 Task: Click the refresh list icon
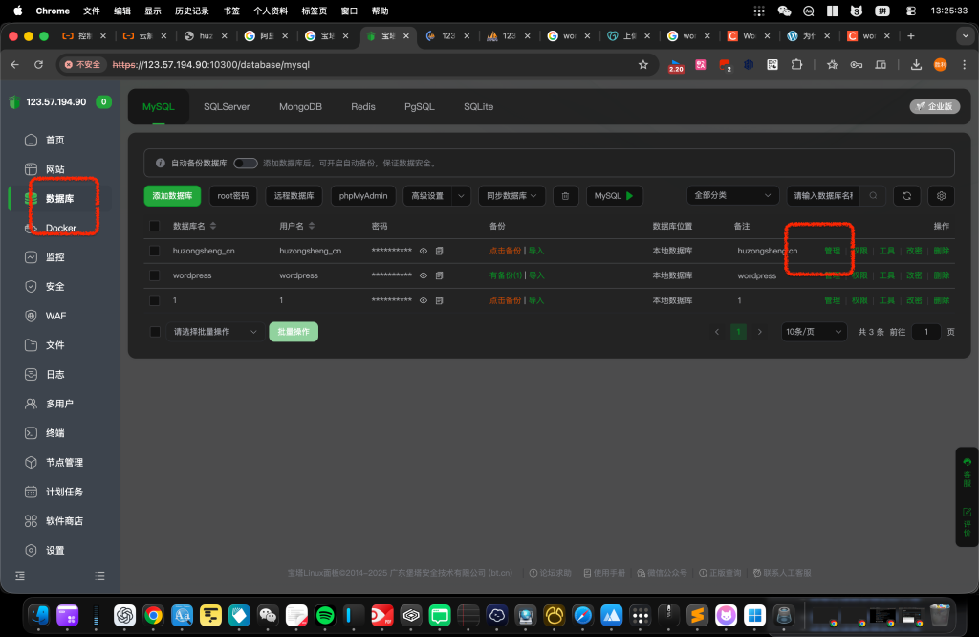[x=906, y=196]
